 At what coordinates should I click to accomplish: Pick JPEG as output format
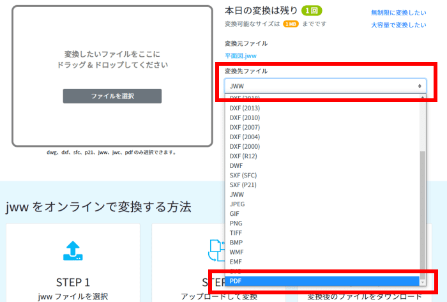(322, 204)
